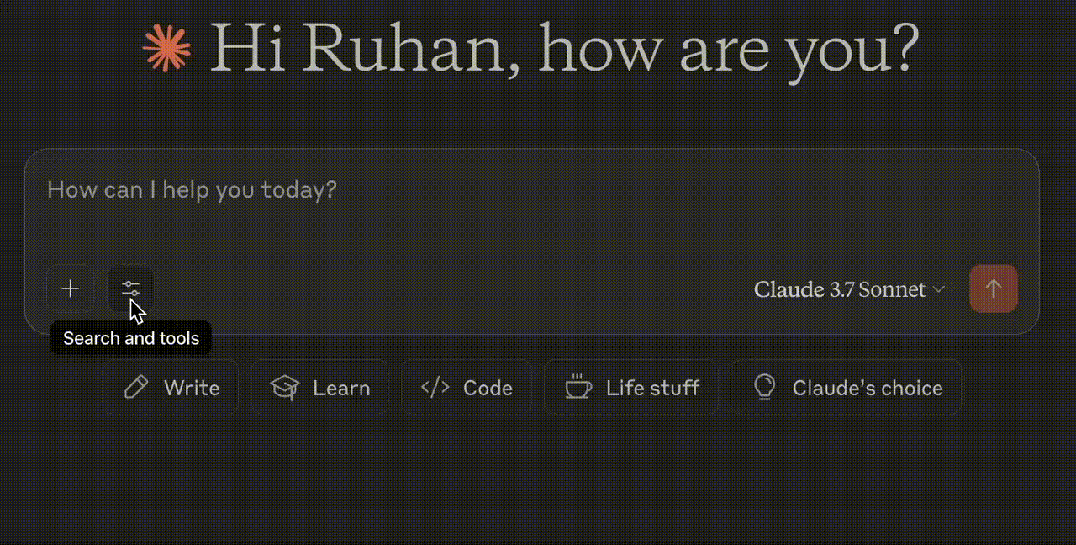
Task: Open the Search and tools sliders icon
Action: (131, 289)
